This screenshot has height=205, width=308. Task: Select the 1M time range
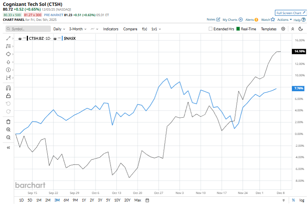coord(39,200)
